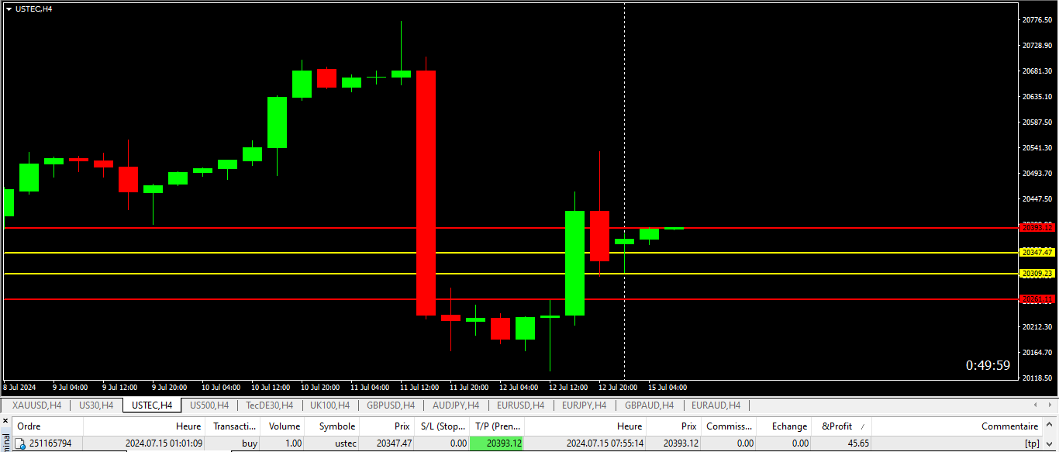Click the 20587.50 price scale value
Screen dimensions: 1059x452
pos(1038,122)
